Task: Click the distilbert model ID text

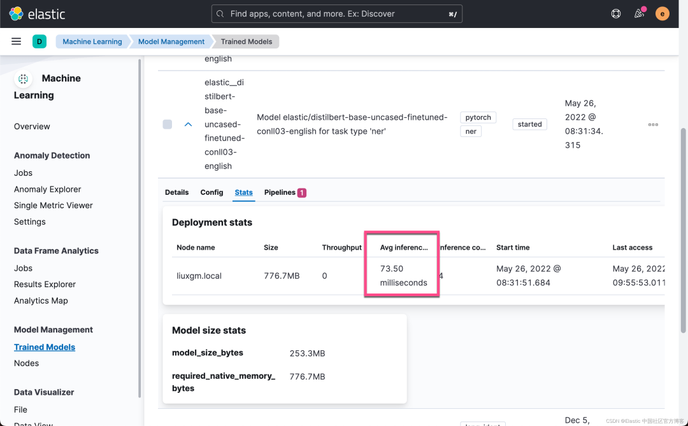Action: pyautogui.click(x=224, y=124)
